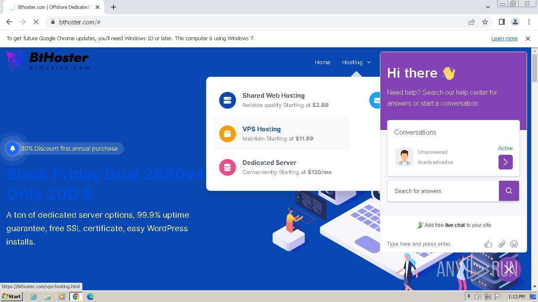Open Chrome three-dot menu
Viewport: 538px width, 302px height.
(x=528, y=22)
